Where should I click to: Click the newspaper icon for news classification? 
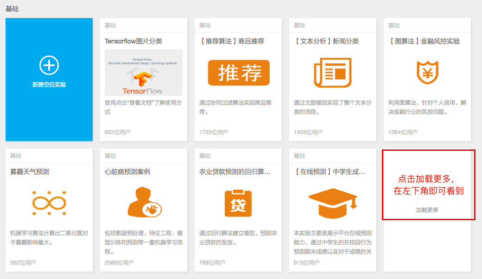pos(333,73)
